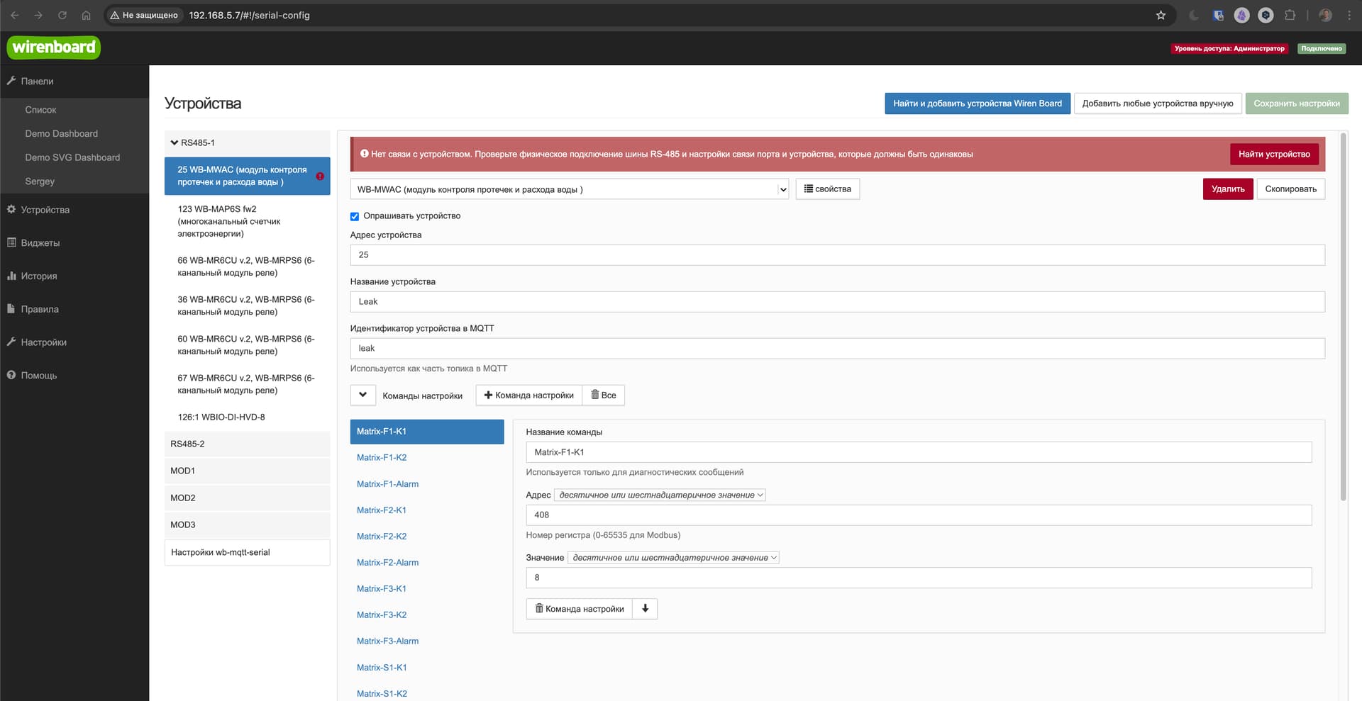Screen dimensions: 1362x701
Task: Open browser profile avatar
Action: [x=1325, y=15]
